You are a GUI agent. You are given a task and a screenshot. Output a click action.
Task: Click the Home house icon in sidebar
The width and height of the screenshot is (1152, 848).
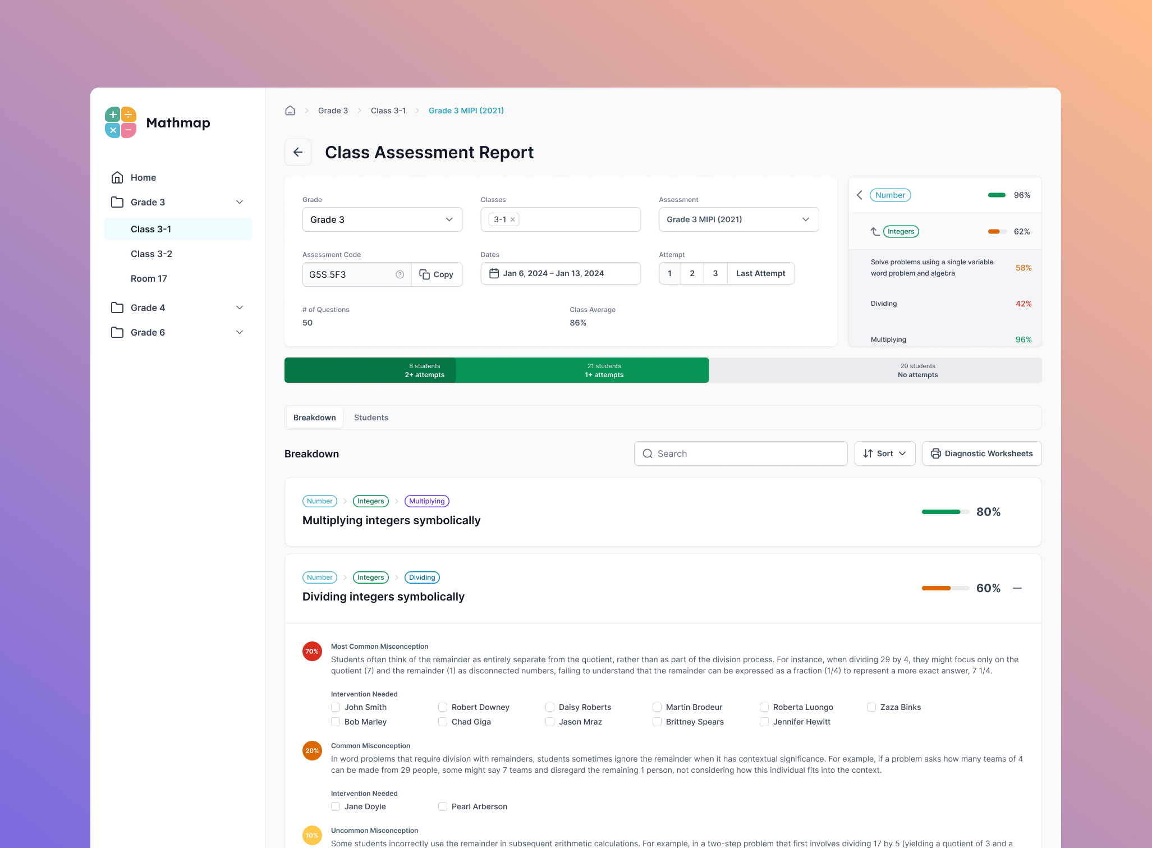click(117, 177)
